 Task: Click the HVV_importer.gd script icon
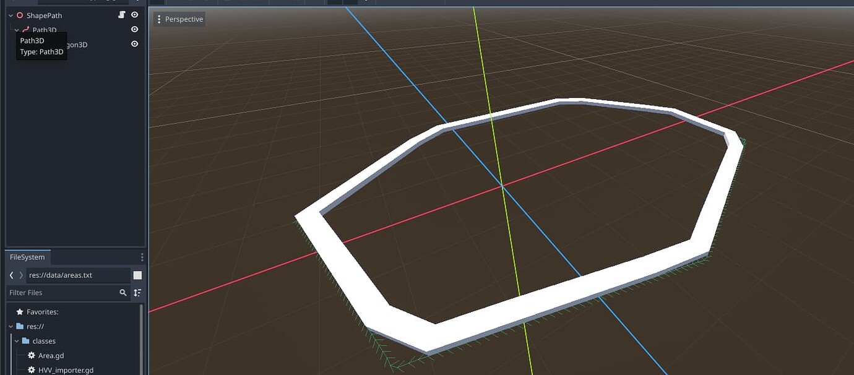(x=31, y=369)
